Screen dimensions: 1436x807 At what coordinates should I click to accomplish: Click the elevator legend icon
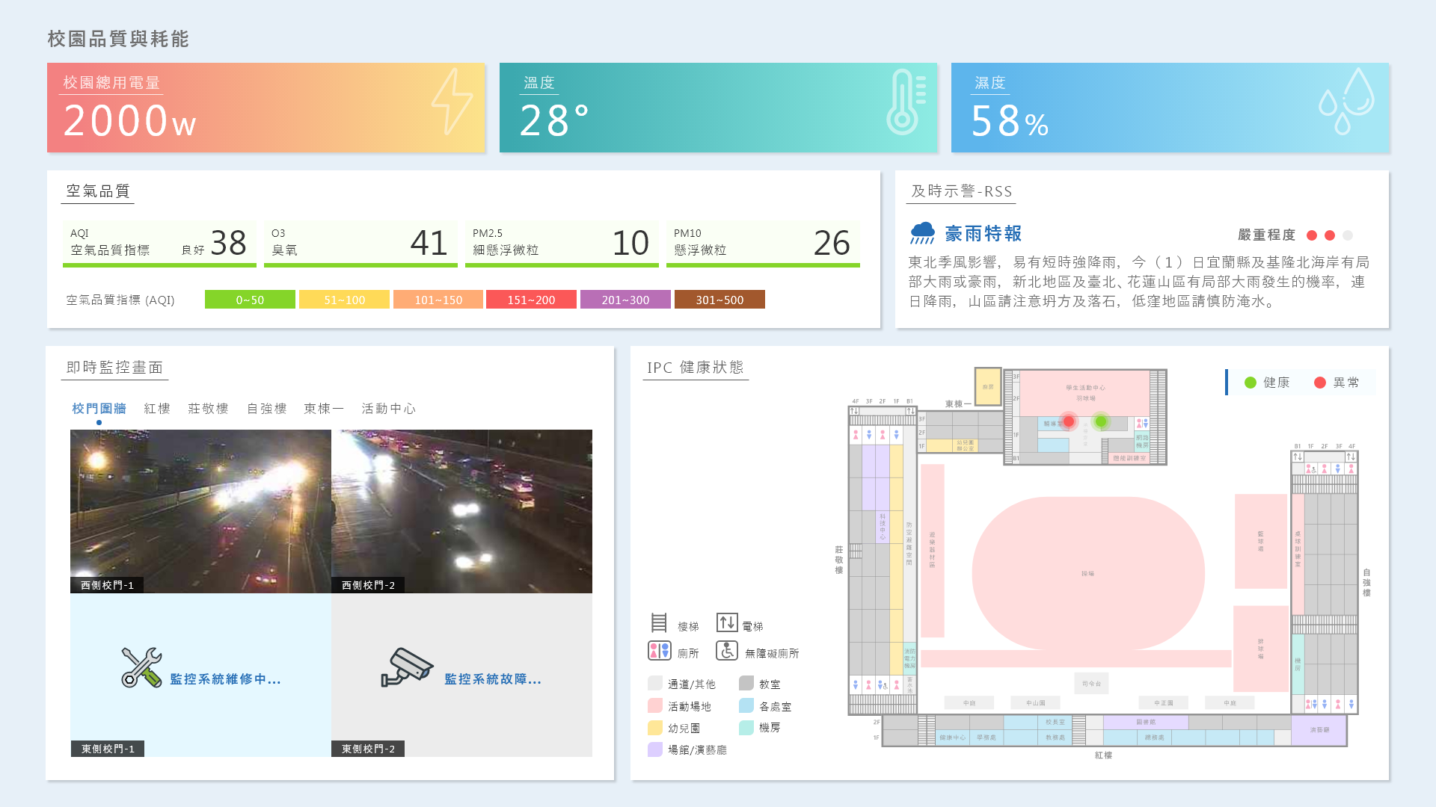727,622
